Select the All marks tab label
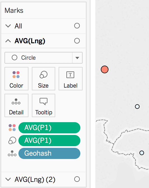This screenshot has height=188, width=149. [18, 26]
